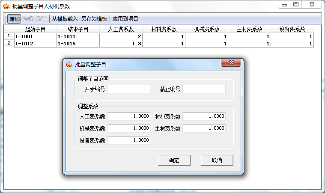Click the 人工费系数 value field in dialog
325x193 pixels.
tap(129, 116)
